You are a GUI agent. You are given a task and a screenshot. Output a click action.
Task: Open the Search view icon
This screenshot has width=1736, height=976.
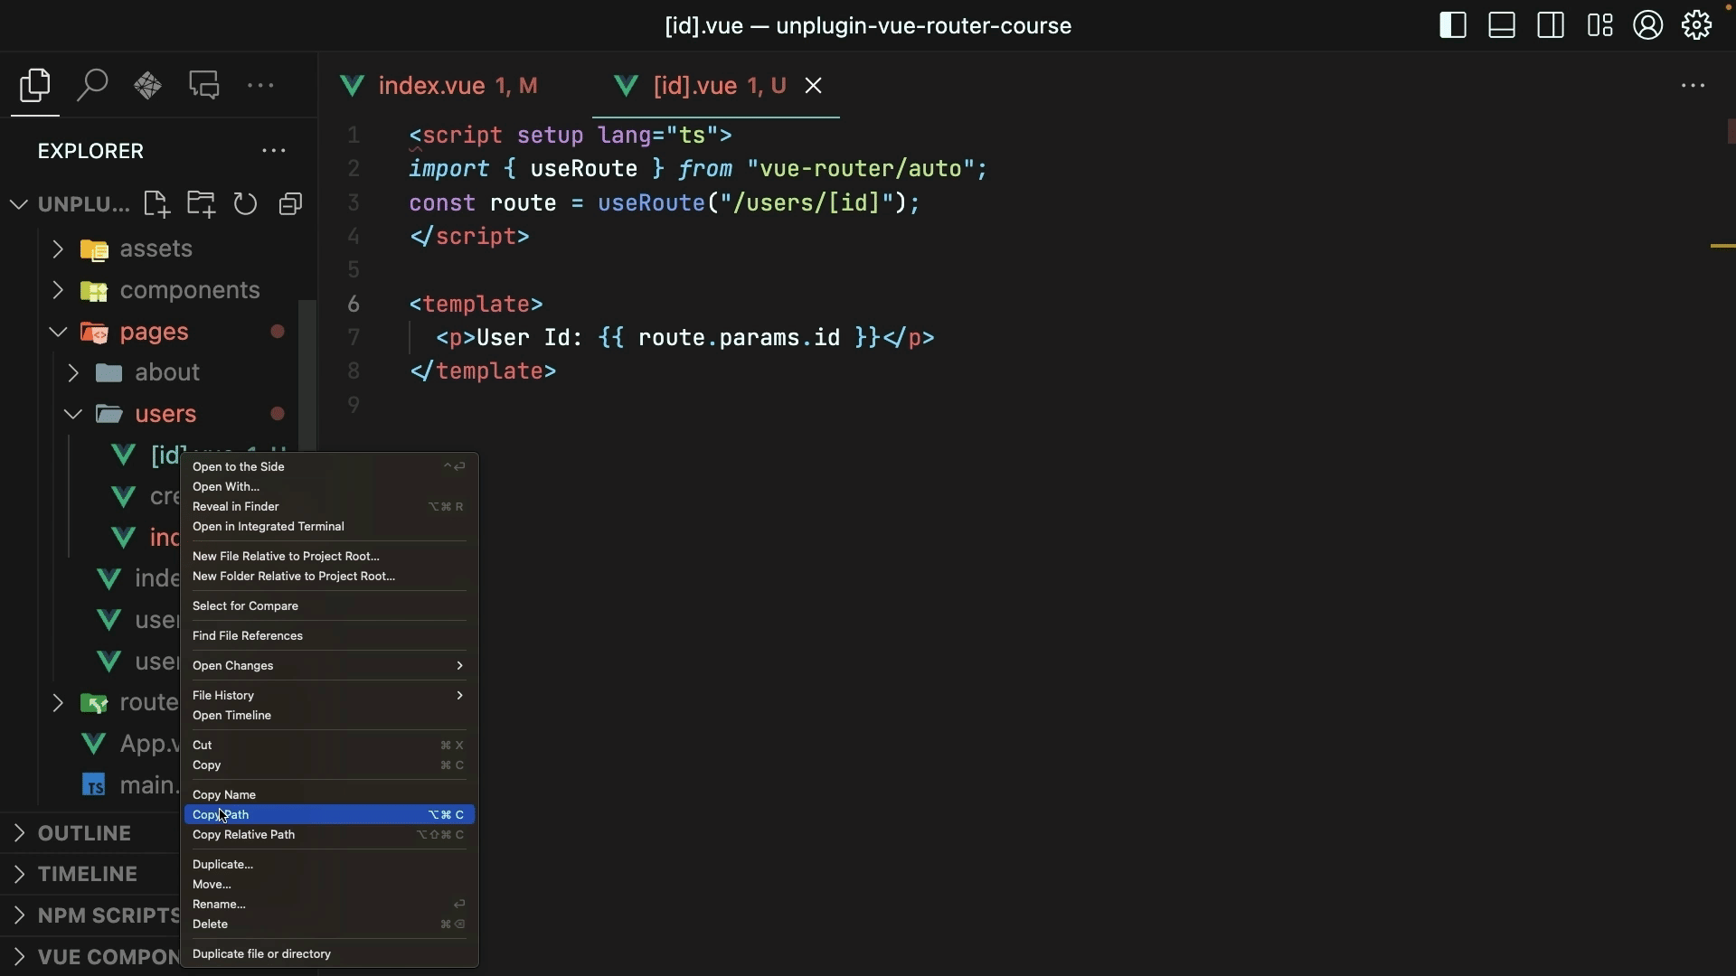92,86
